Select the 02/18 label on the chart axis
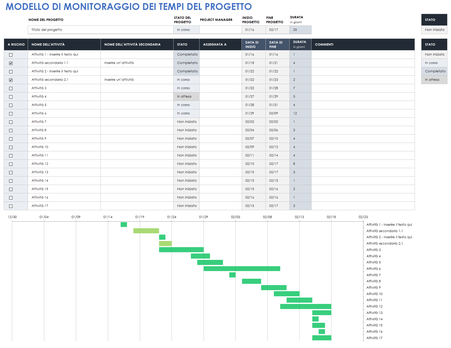This screenshot has width=451, height=348. click(x=331, y=217)
